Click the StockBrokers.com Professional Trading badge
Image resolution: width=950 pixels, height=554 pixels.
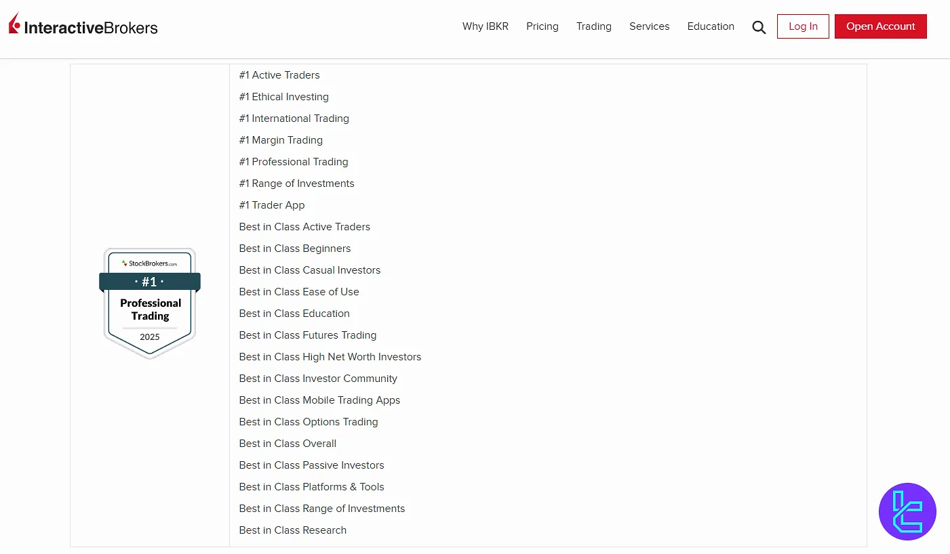[x=150, y=303]
